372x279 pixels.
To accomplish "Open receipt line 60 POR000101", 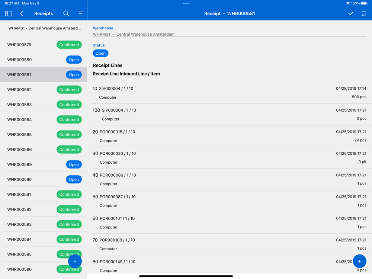I will 229,222.
